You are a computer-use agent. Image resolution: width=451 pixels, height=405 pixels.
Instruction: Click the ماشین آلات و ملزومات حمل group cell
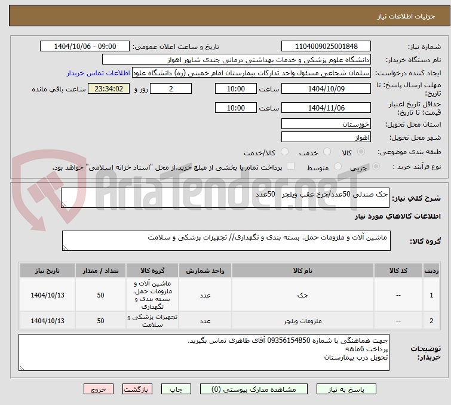[x=152, y=295]
